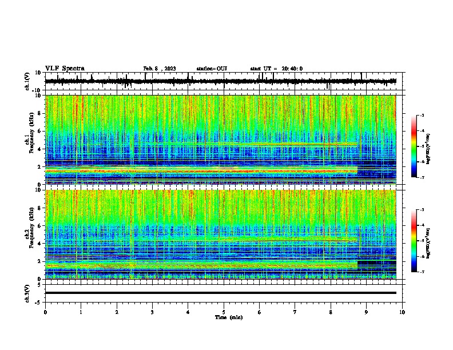Click the '2' tick on the time axis
Viewport: 453px width, 350px height.
pyautogui.click(x=117, y=312)
